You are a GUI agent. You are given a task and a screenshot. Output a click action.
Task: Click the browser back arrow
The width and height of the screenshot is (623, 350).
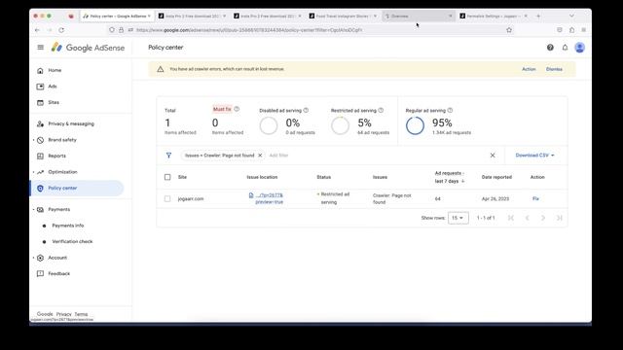coord(37,30)
